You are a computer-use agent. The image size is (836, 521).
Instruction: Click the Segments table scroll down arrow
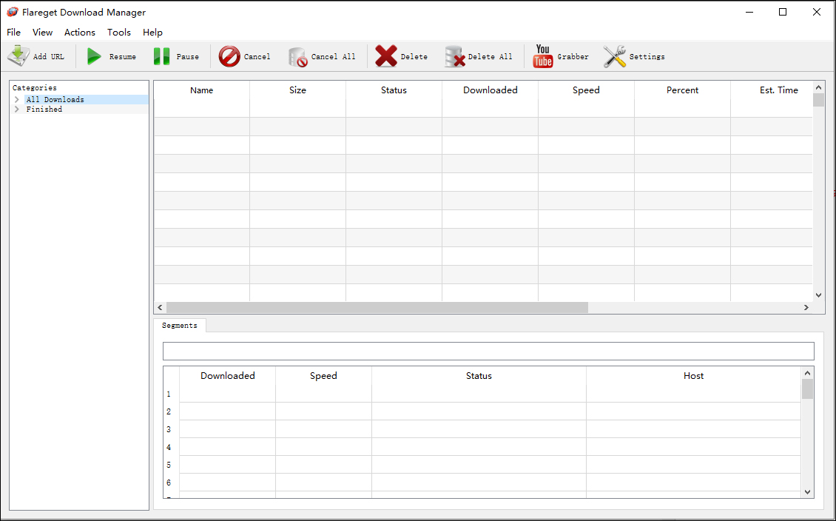(x=807, y=492)
